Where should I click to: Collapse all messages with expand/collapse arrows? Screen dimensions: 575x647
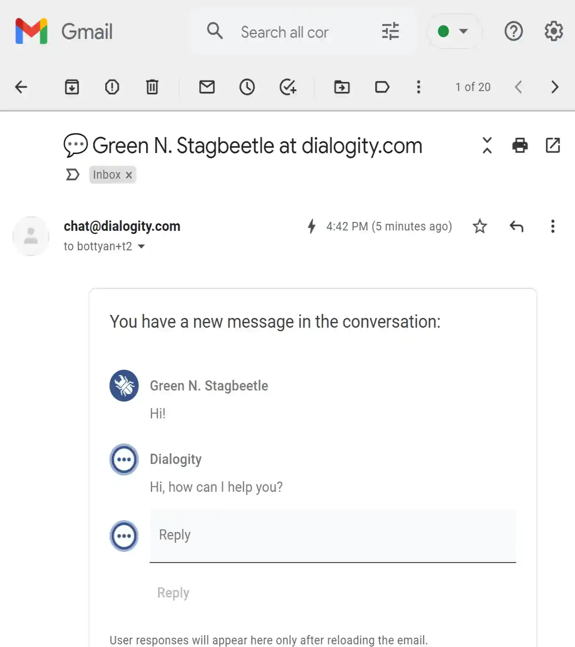click(487, 145)
